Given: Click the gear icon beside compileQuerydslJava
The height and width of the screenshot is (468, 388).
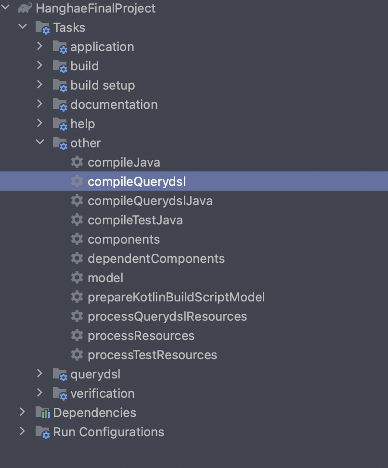Looking at the screenshot, I should 77,201.
